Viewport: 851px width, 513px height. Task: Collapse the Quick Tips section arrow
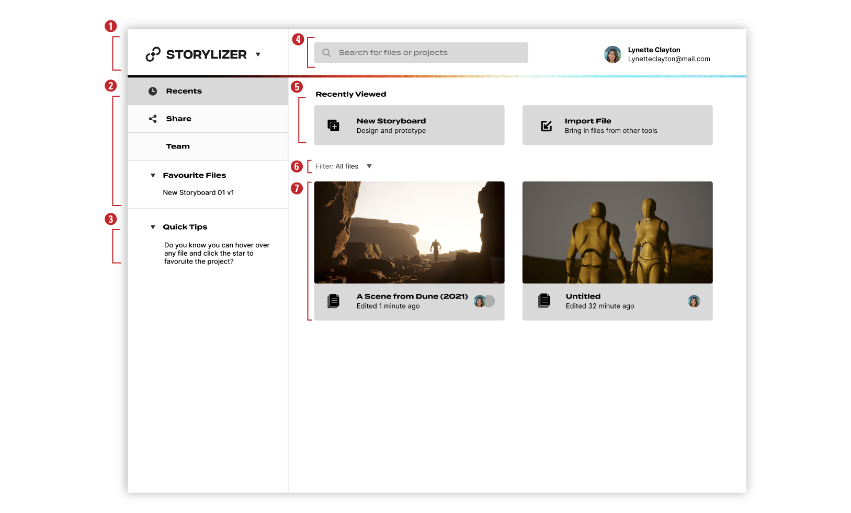(x=153, y=227)
